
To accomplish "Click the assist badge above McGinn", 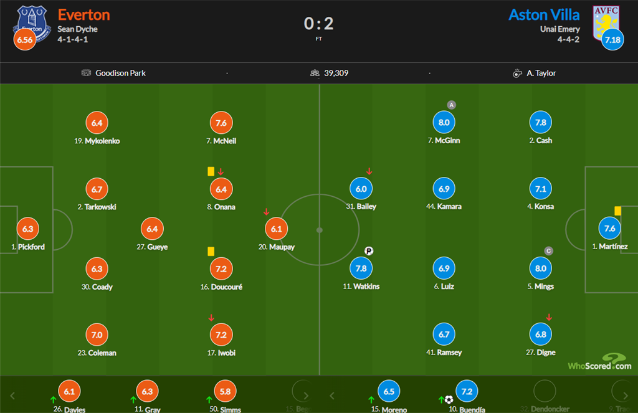I will [x=452, y=105].
